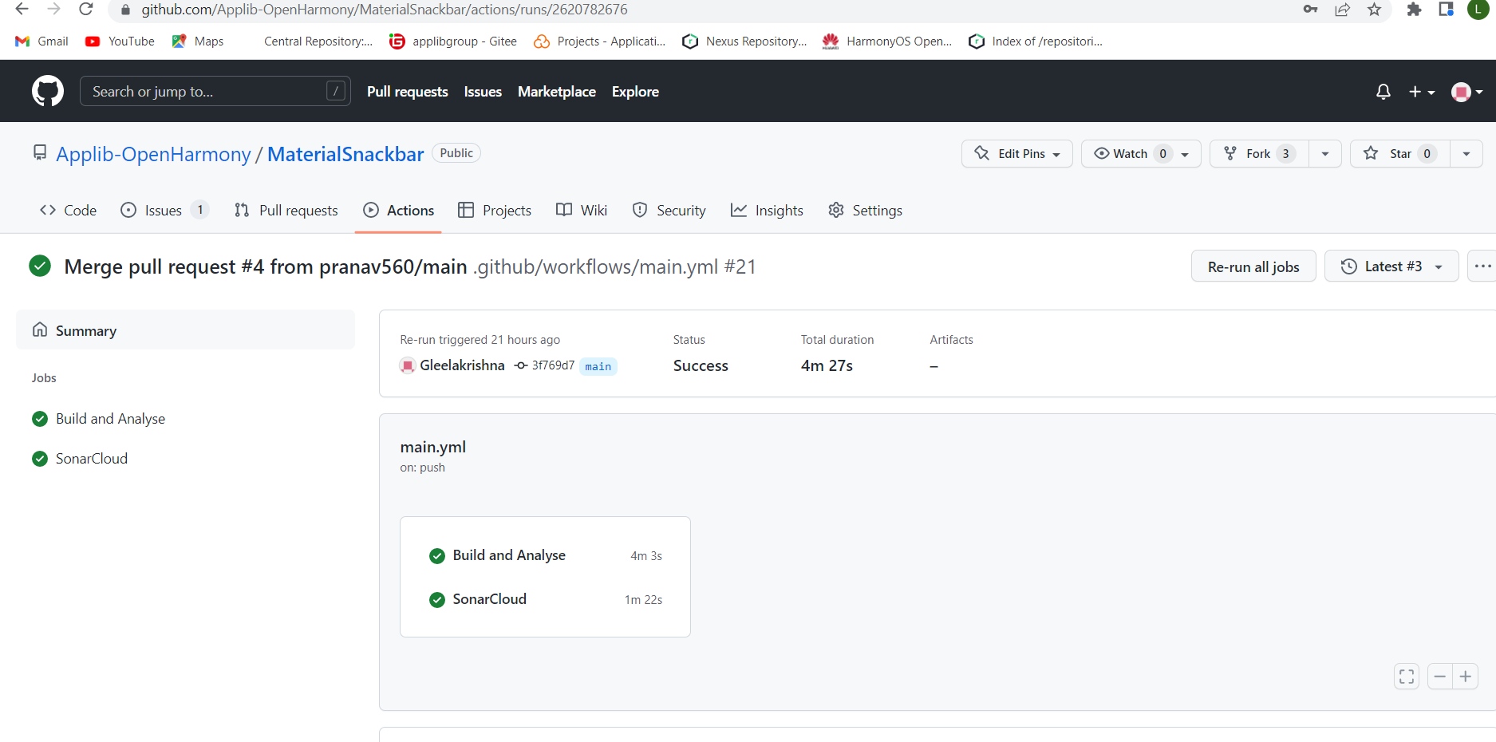The width and height of the screenshot is (1496, 742).
Task: Focus the Search or jump to field
Action: [x=215, y=92]
